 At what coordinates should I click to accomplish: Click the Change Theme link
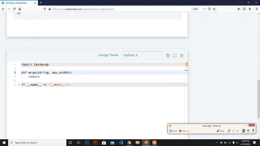[108, 55]
